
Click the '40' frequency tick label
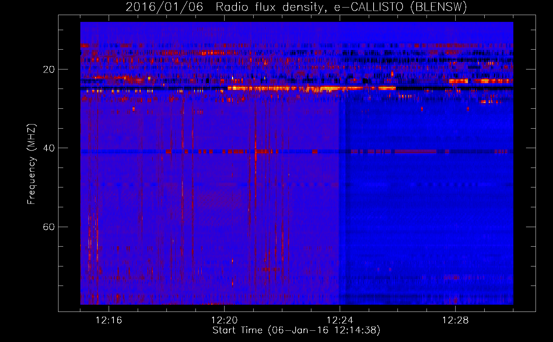coord(49,148)
